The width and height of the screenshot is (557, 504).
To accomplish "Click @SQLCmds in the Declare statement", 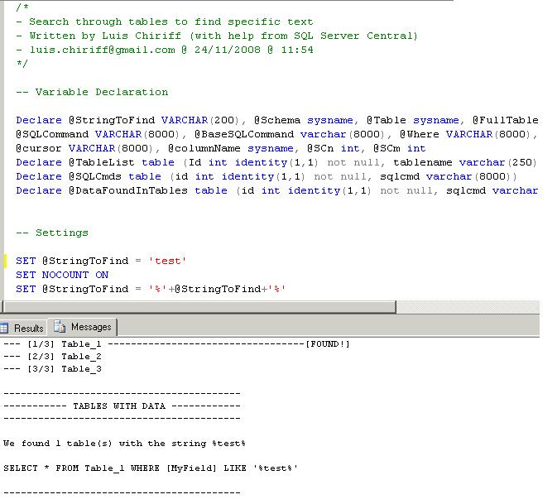I will pyautogui.click(x=95, y=176).
